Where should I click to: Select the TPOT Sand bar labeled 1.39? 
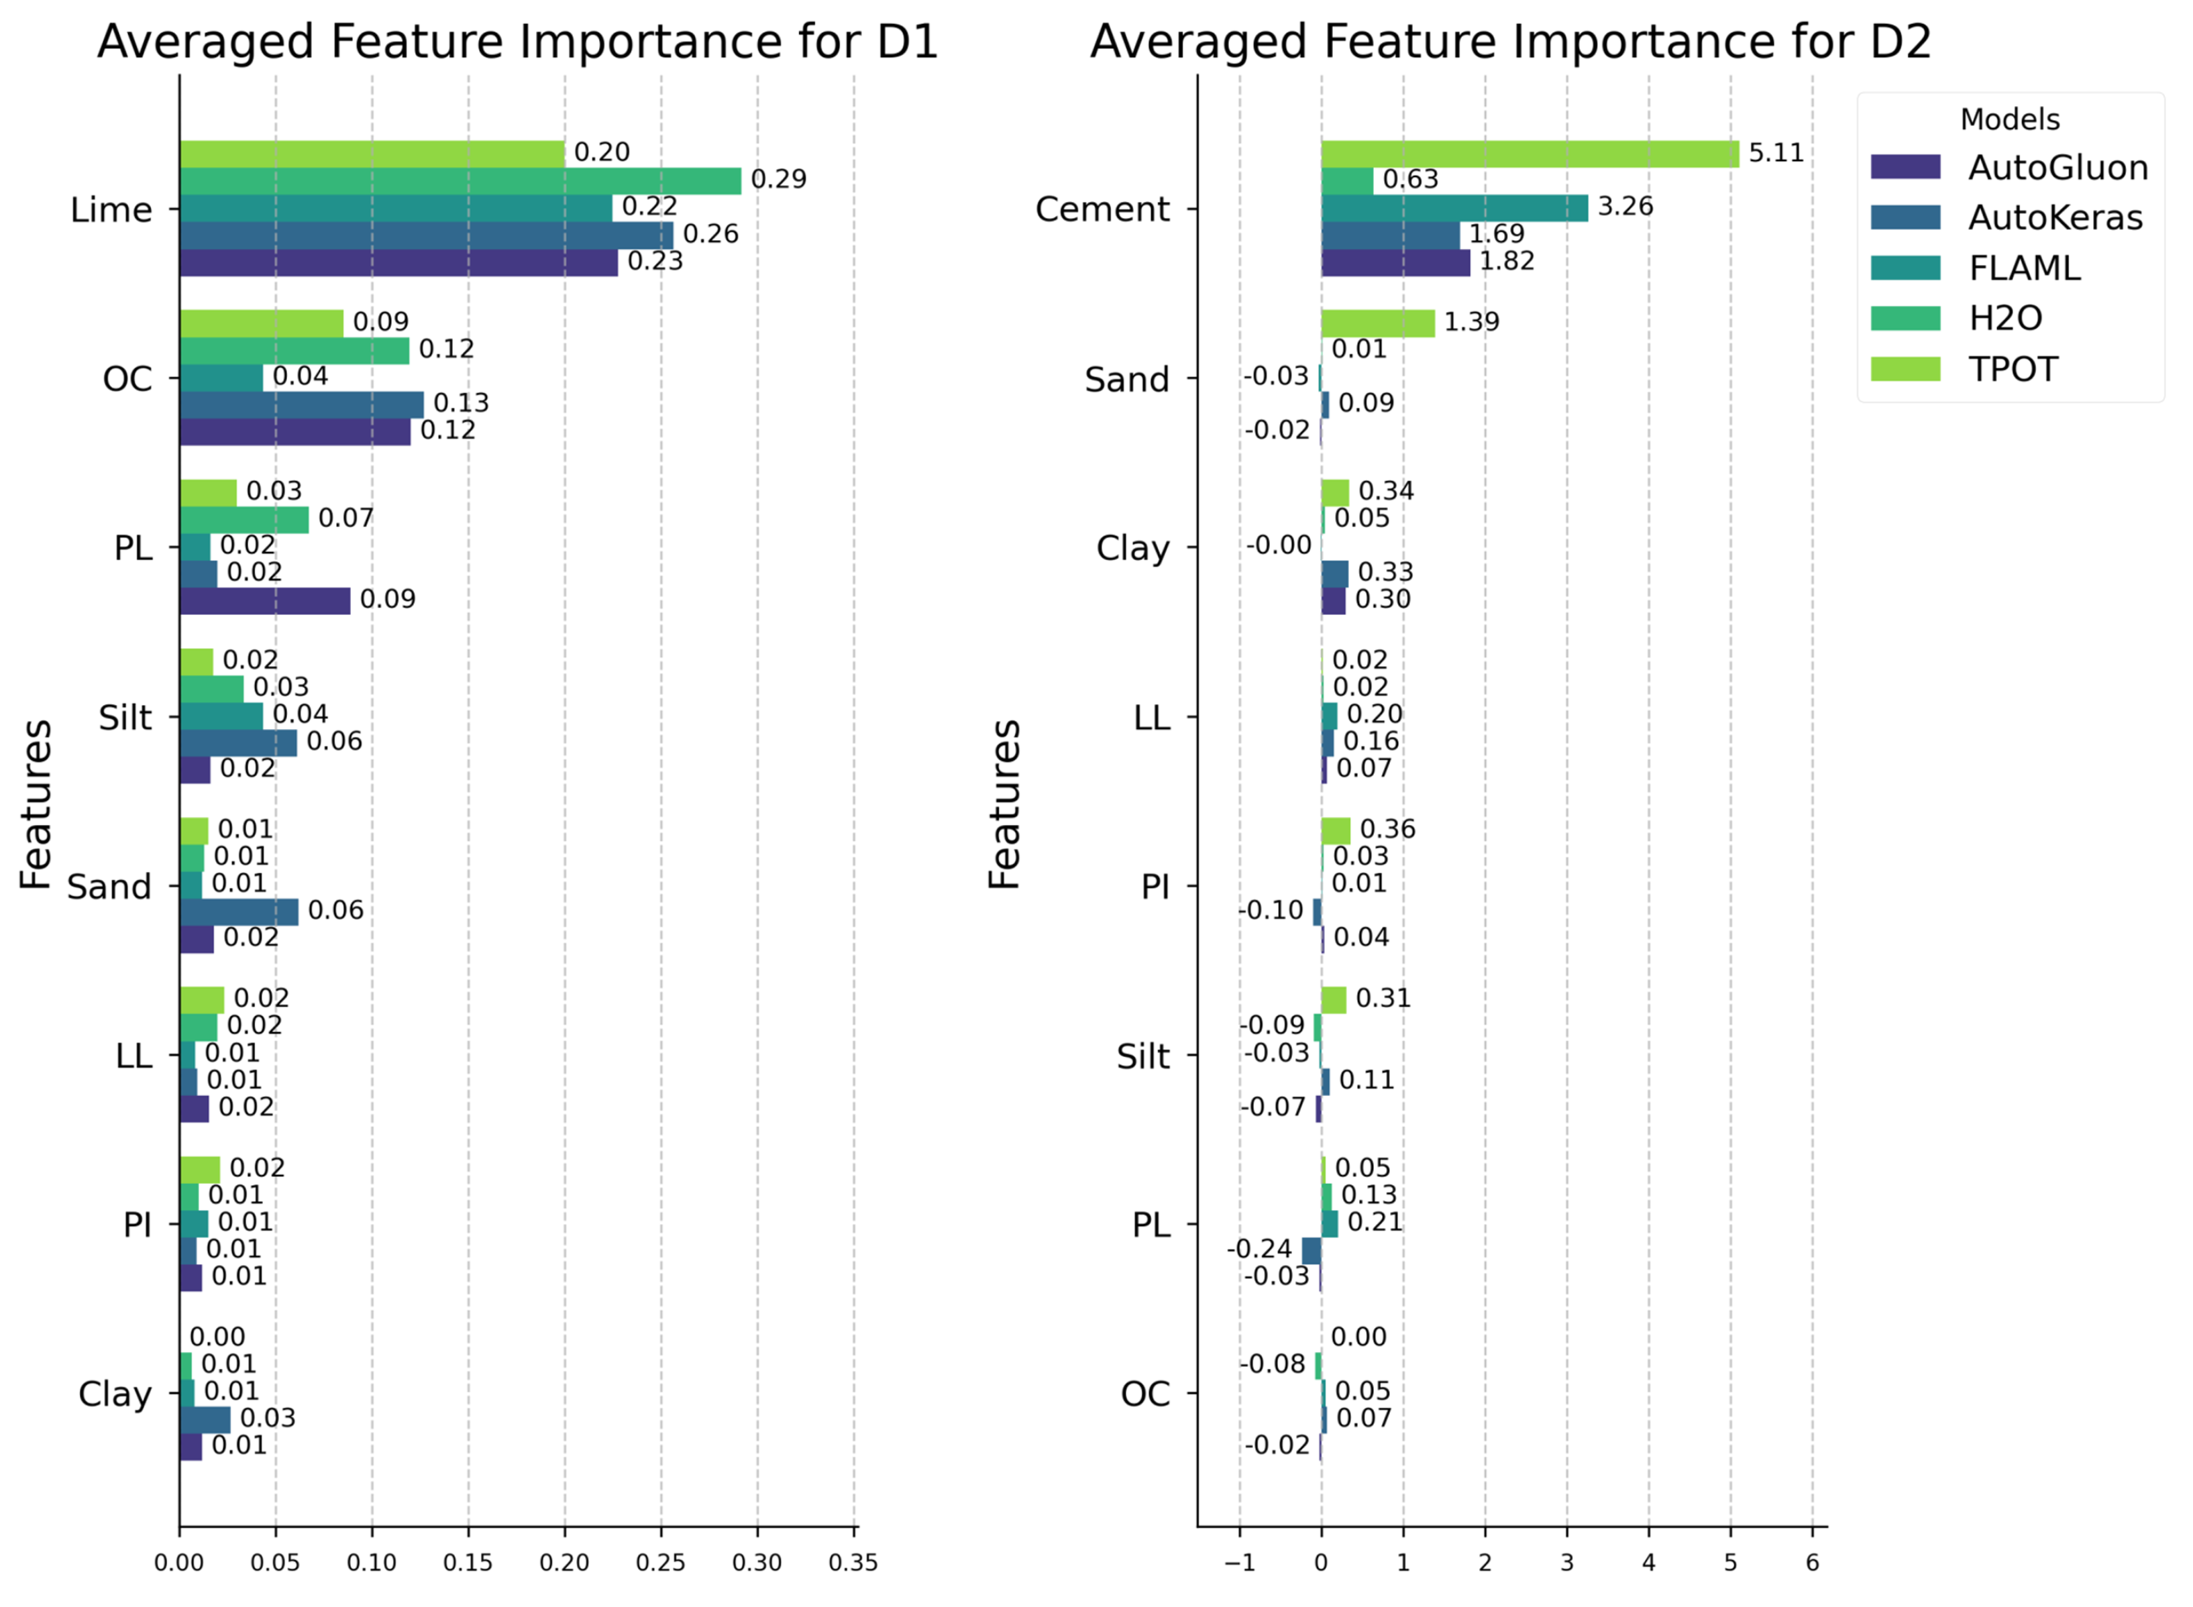coord(1377,323)
